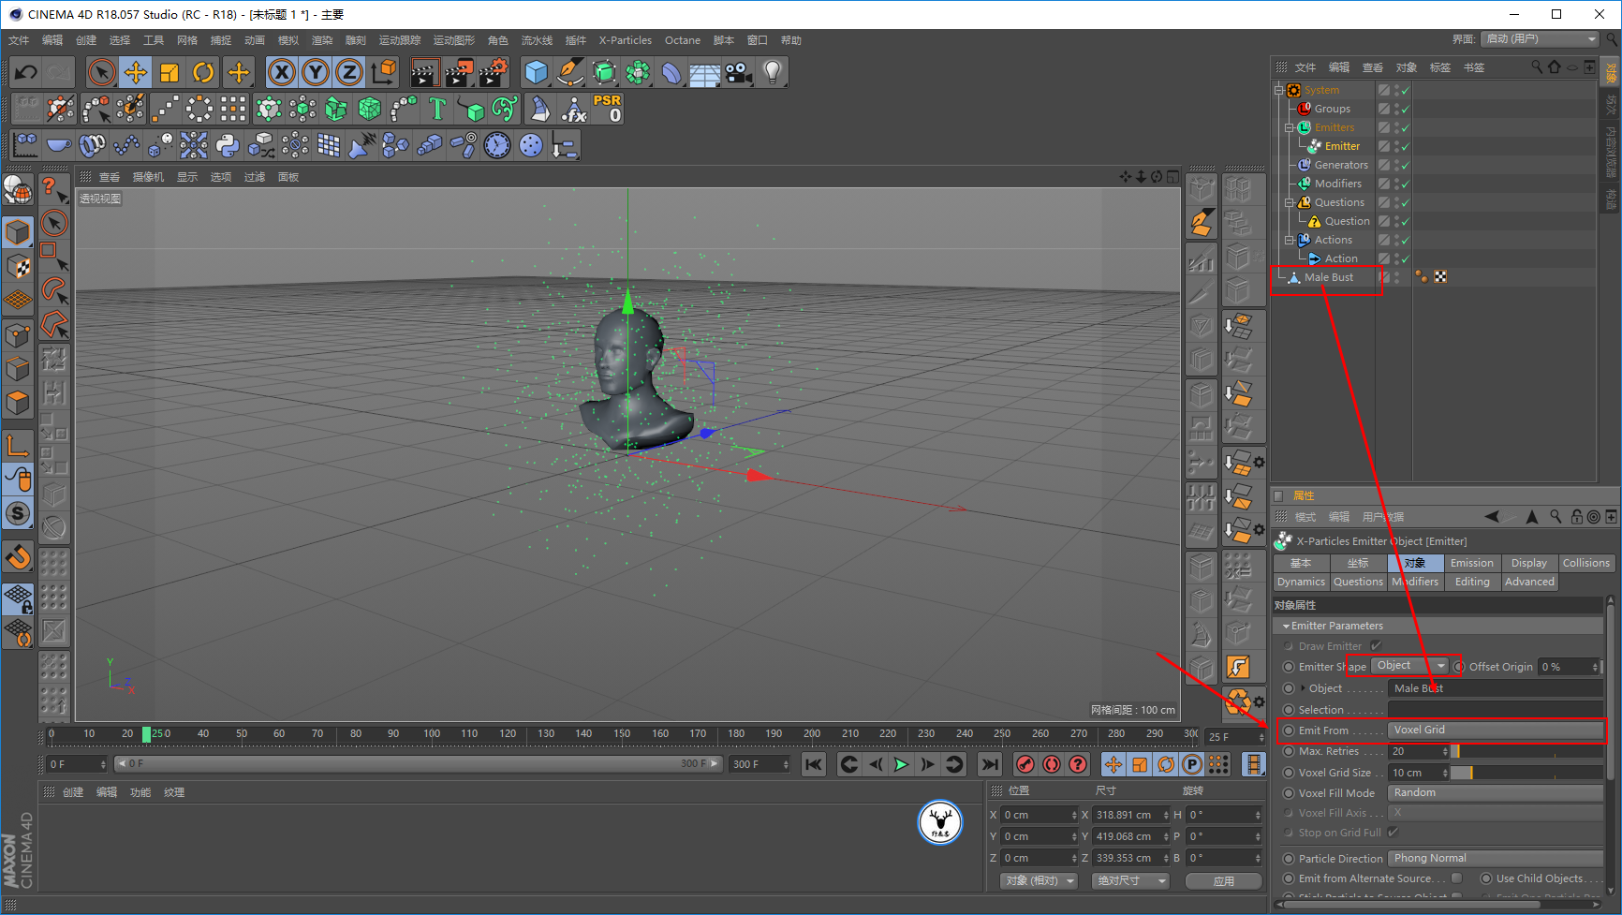This screenshot has width=1622, height=915.
Task: Select the Move tool in the toolbar
Action: pyautogui.click(x=136, y=72)
